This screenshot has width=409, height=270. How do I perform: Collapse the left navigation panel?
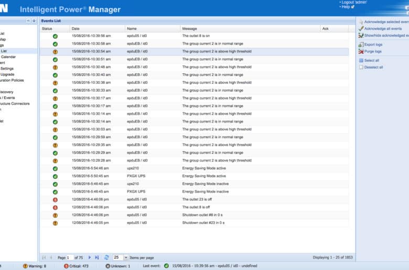(x=28, y=20)
